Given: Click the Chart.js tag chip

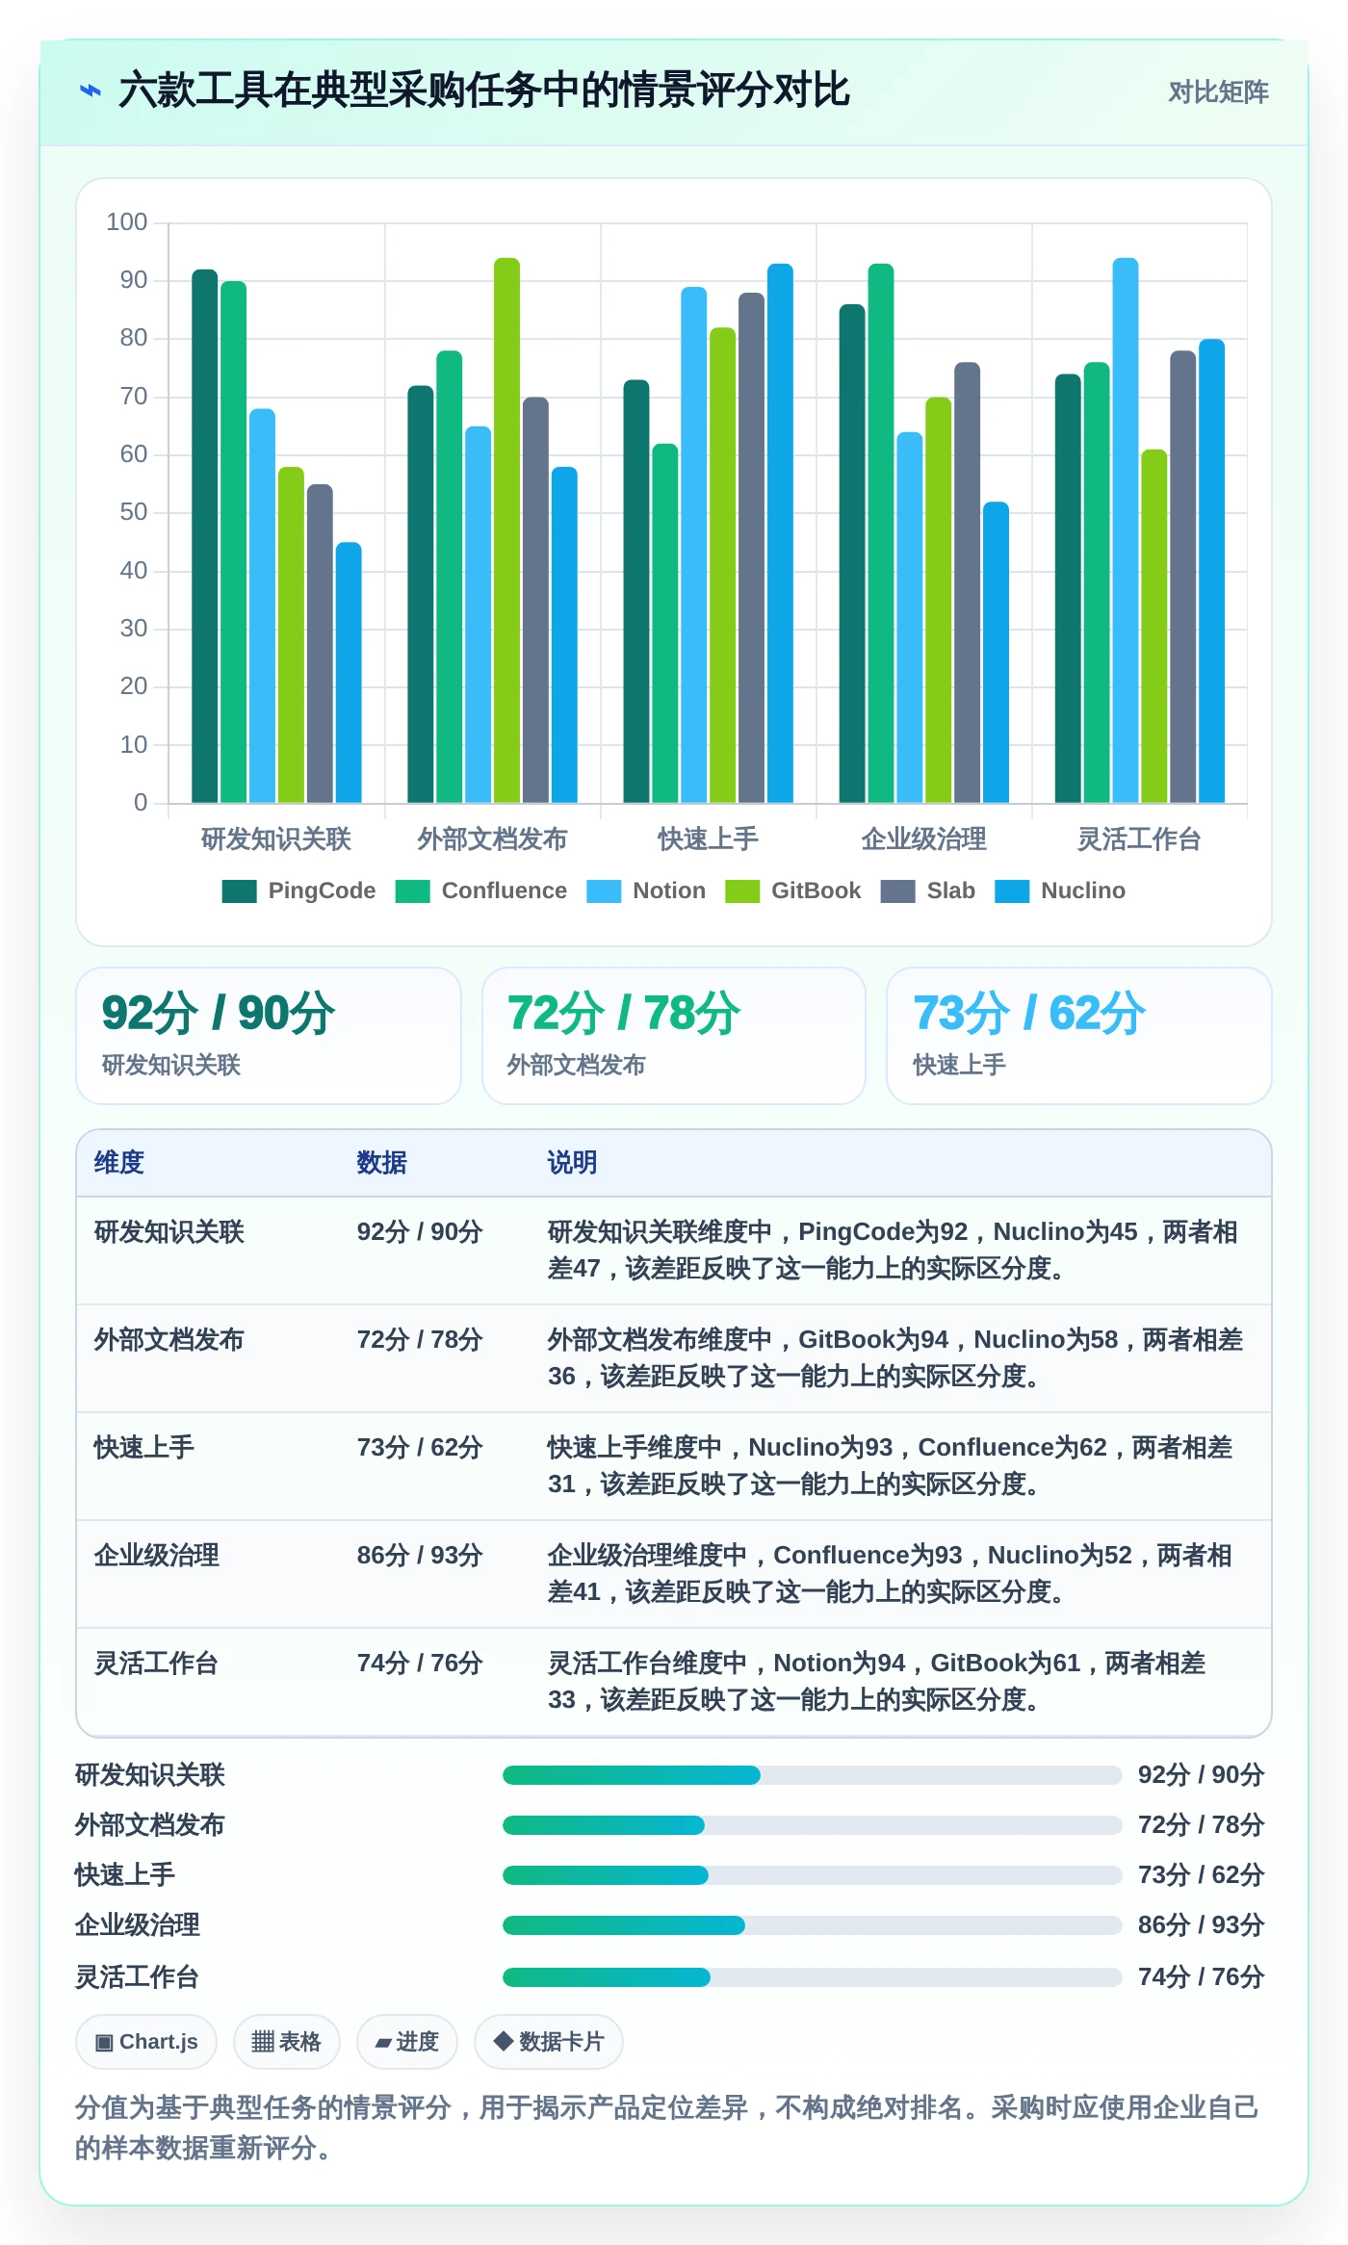Looking at the screenshot, I should point(146,2042).
